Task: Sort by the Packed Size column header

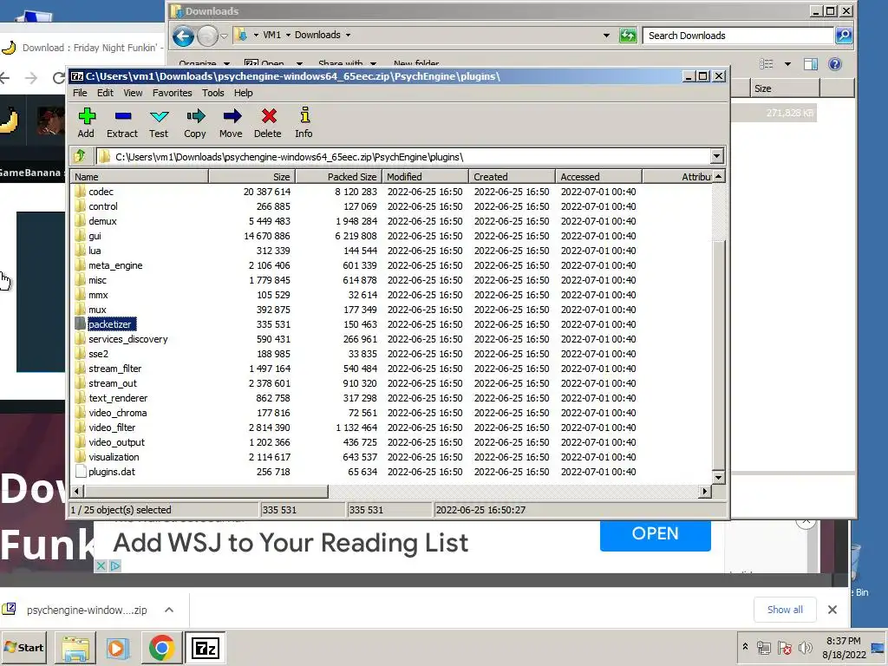Action: click(x=339, y=177)
